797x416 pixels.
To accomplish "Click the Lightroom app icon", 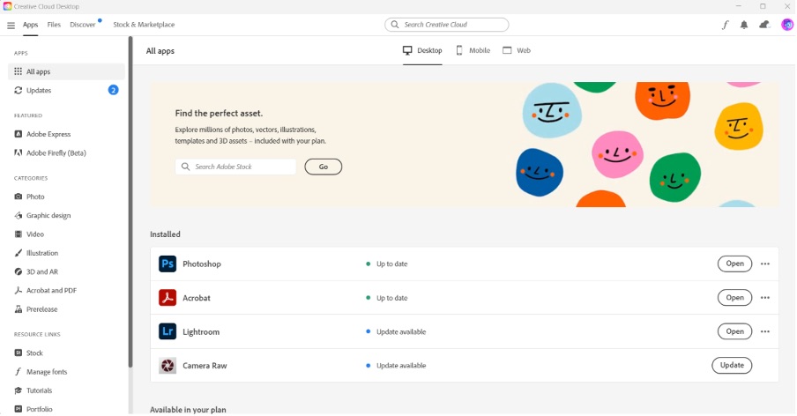I will coord(168,331).
